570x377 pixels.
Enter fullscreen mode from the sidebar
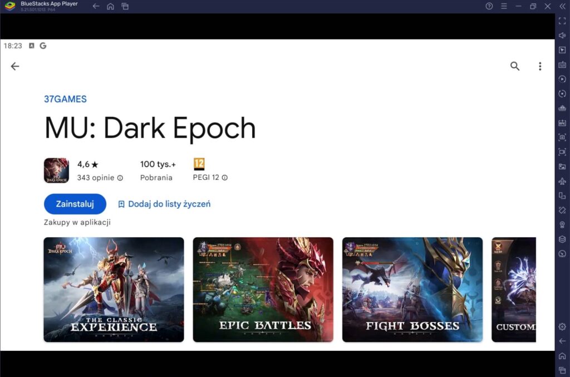(562, 21)
